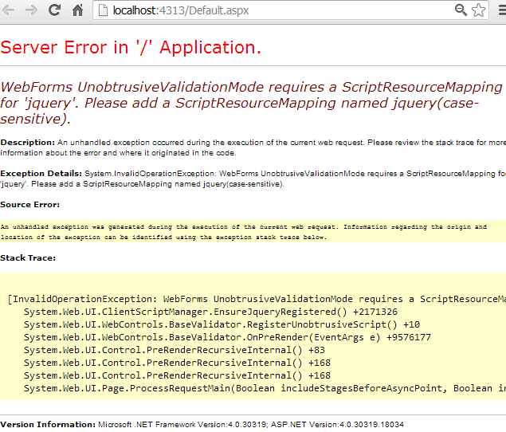Click the italic red UnobtrusiveValidationMode error message
Viewport: 506px width, 432px height.
[x=251, y=103]
